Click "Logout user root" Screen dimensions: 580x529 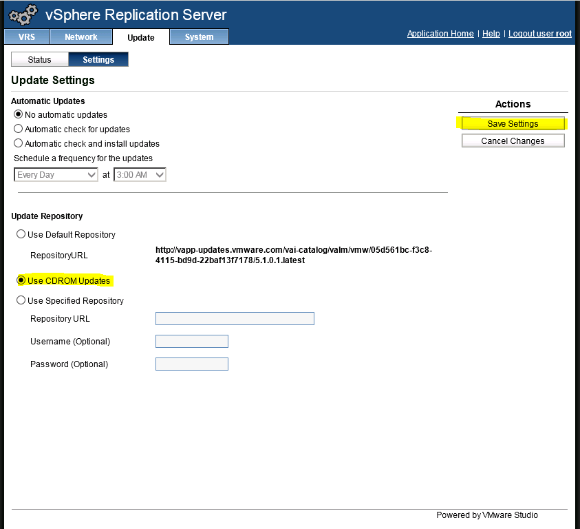[539, 33]
